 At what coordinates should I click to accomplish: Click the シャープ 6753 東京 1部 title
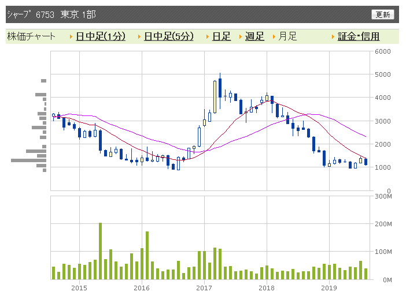pyautogui.click(x=51, y=14)
